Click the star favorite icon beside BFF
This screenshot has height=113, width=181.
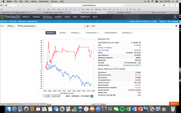click(x=85, y=26)
